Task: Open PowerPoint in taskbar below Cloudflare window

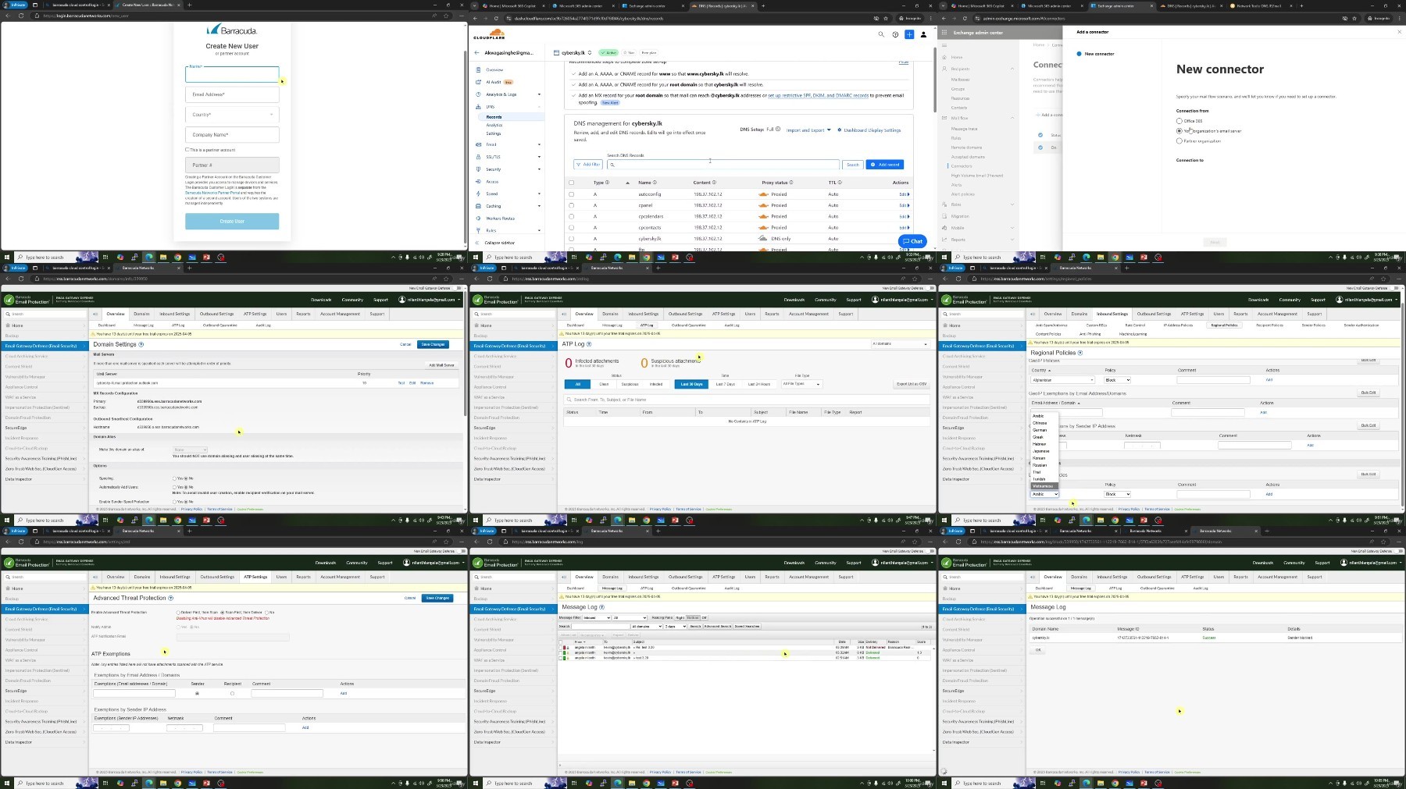Action: tap(675, 257)
